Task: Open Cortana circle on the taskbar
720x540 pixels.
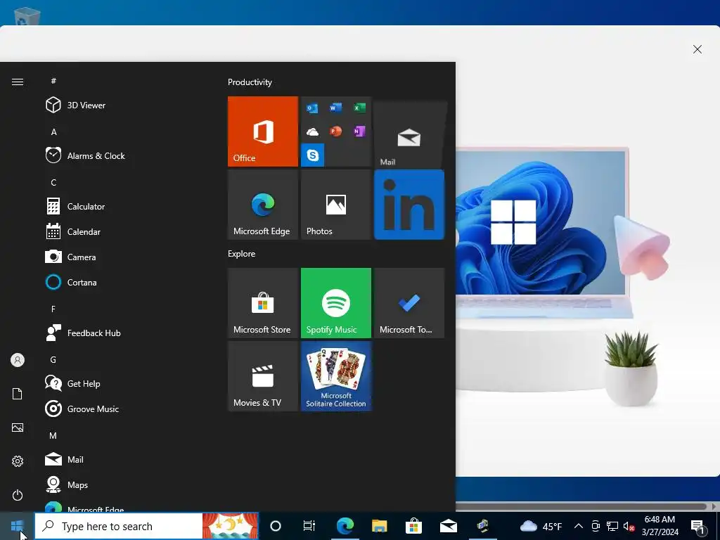Action: point(276,526)
